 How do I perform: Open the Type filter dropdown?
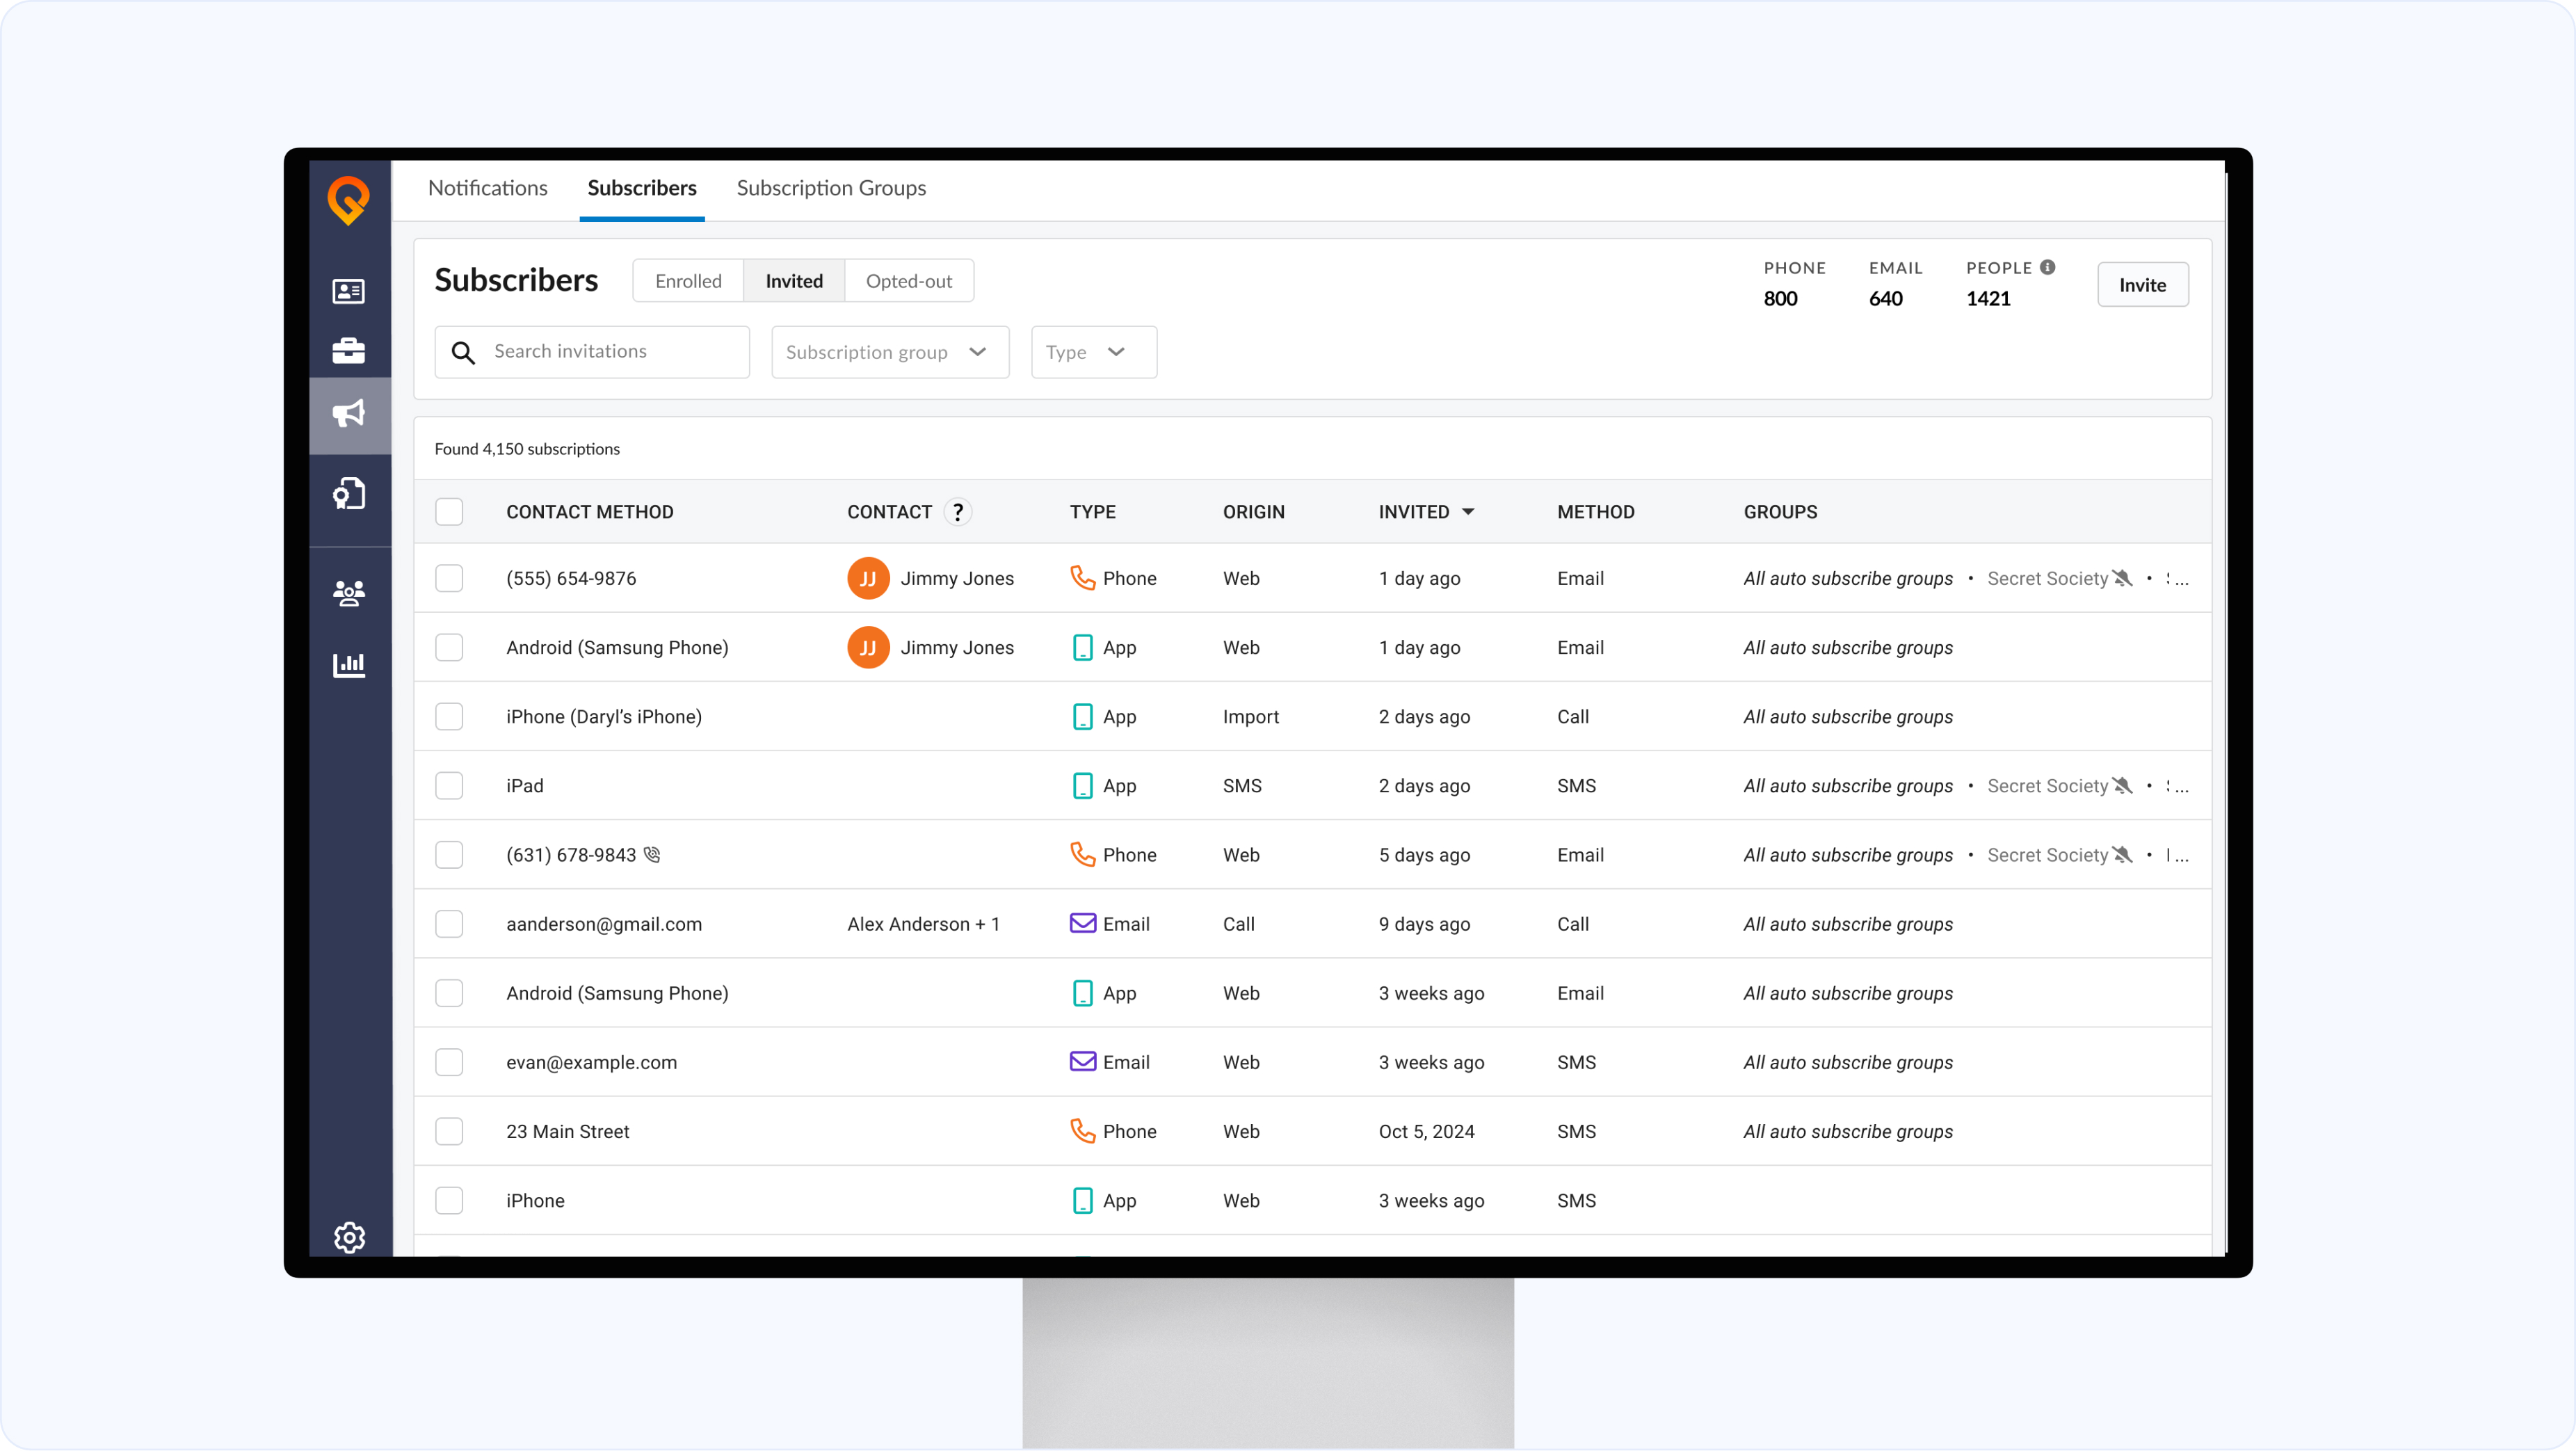click(1093, 352)
